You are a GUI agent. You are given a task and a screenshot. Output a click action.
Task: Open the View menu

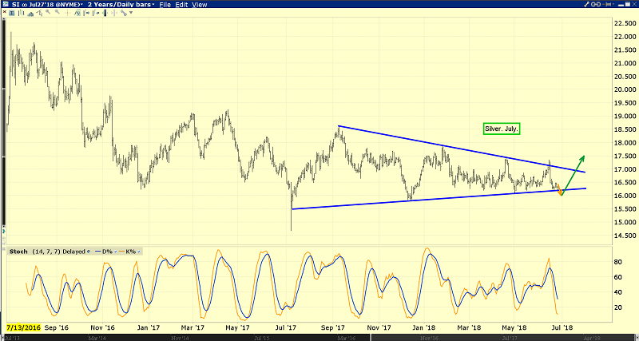pos(200,5)
